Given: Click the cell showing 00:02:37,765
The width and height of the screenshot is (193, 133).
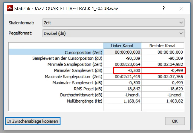Looking at the screenshot, I should tap(163, 77).
